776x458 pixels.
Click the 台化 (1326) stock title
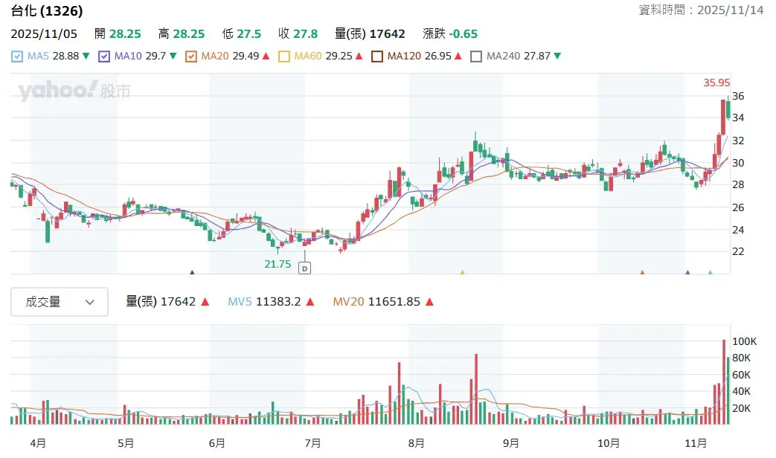(x=47, y=11)
